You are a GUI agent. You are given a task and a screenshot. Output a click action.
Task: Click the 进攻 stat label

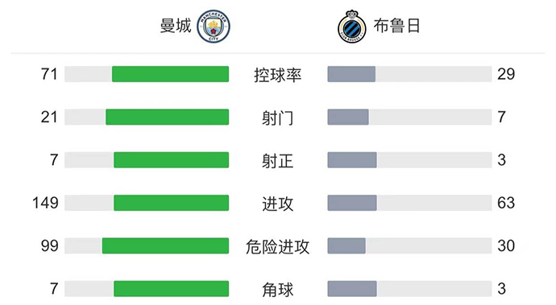(278, 204)
